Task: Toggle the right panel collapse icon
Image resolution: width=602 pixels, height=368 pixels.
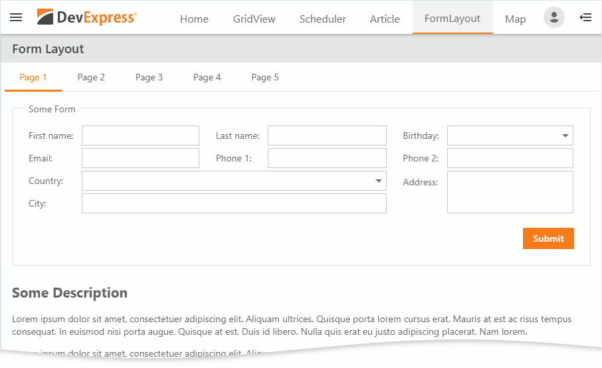Action: point(585,17)
